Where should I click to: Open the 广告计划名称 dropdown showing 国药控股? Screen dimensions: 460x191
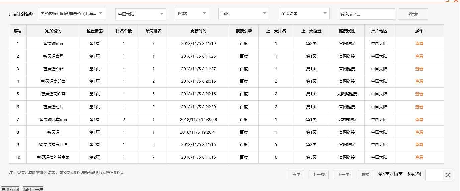click(x=72, y=14)
